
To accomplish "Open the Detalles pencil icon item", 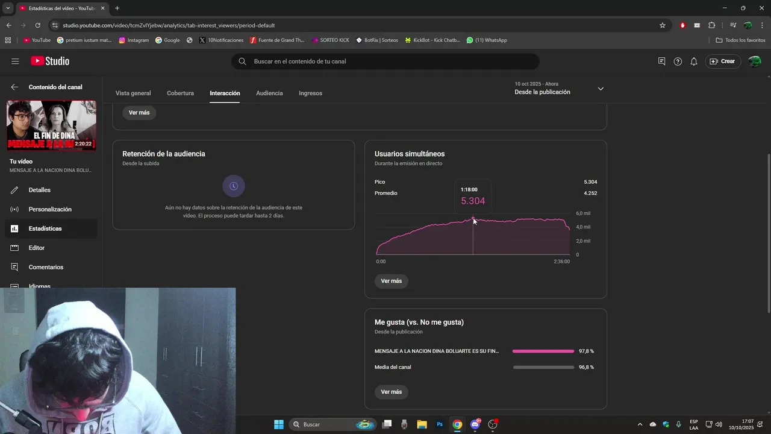I will pos(14,190).
